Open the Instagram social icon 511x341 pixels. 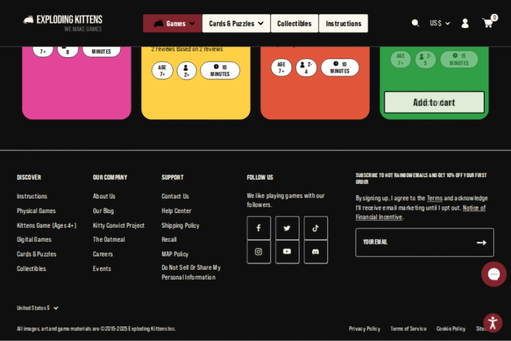[259, 252]
